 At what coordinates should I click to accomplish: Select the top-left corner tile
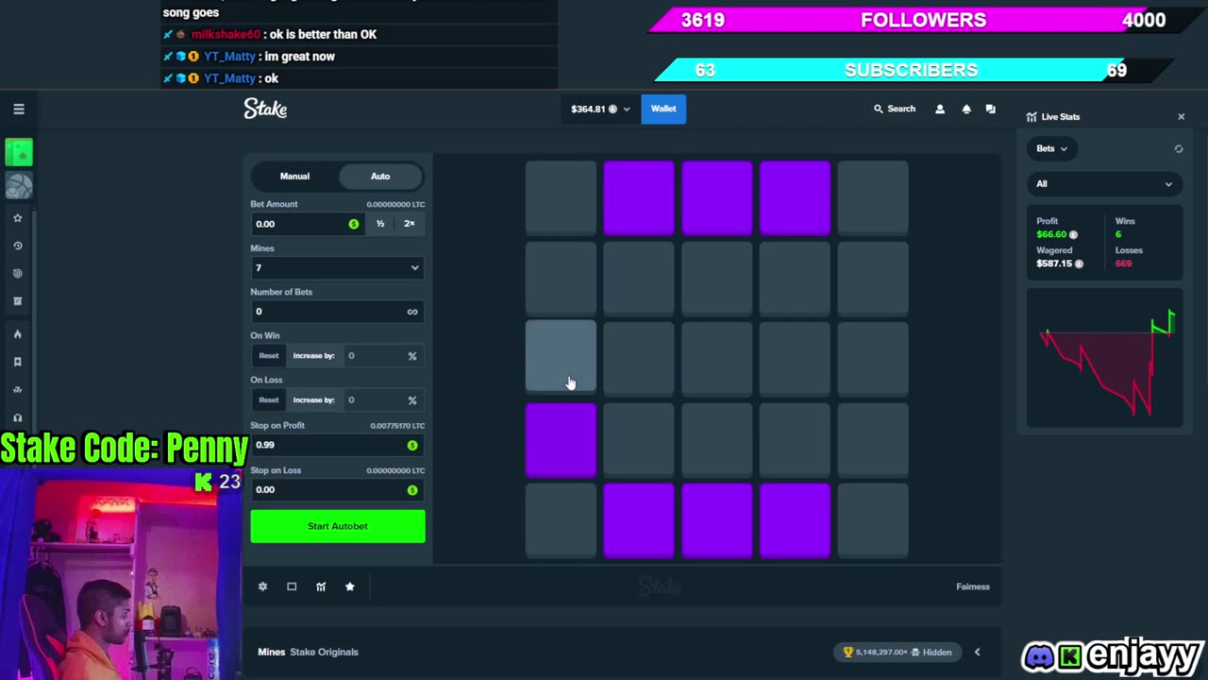[x=561, y=197]
